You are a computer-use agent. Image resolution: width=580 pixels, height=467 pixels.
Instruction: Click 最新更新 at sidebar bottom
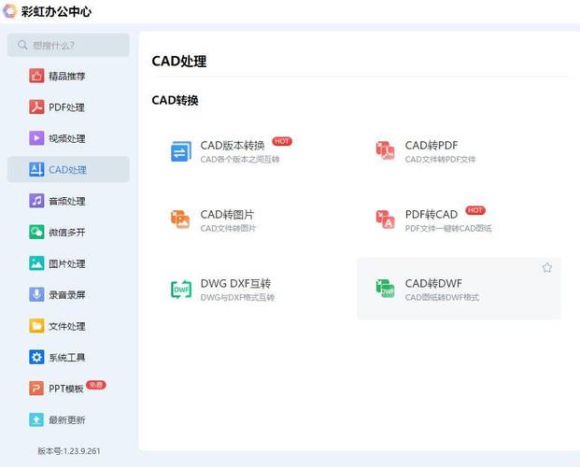click(66, 420)
